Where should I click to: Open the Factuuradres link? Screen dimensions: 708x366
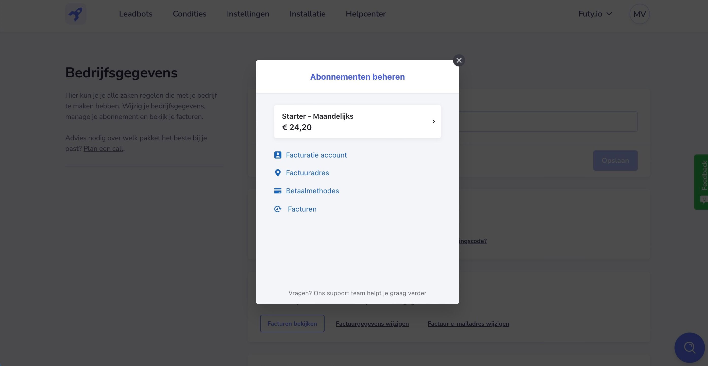coord(307,173)
